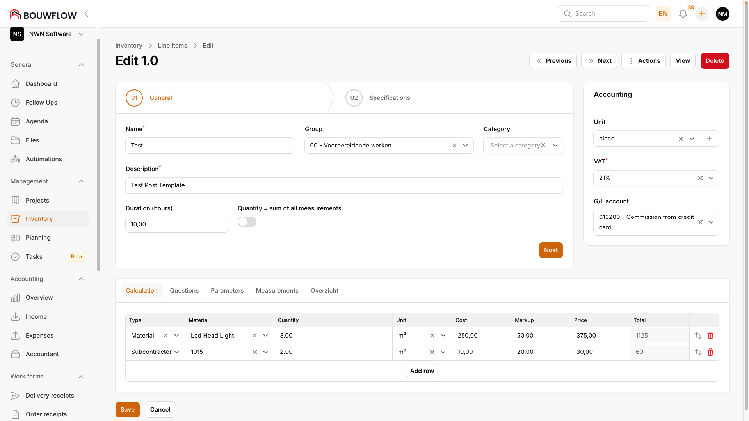Click the View button
The width and height of the screenshot is (749, 421).
683,61
